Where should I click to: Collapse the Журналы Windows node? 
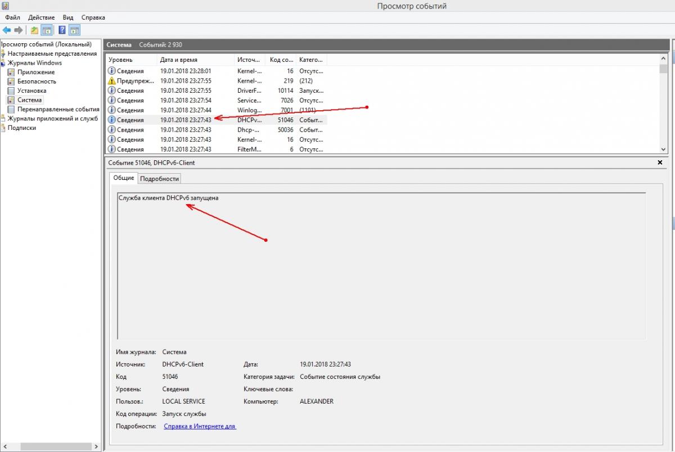coord(3,64)
